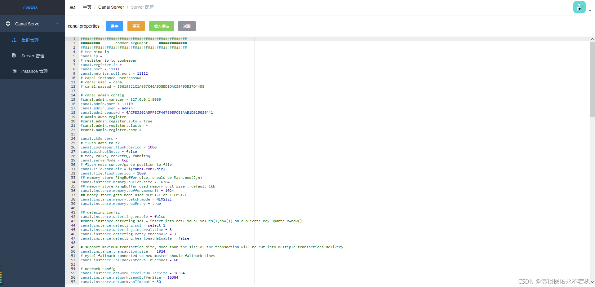The width and height of the screenshot is (595, 287).
Task: Click the 'canal.instance.detecting.enable = false' line
Action: click(123, 217)
